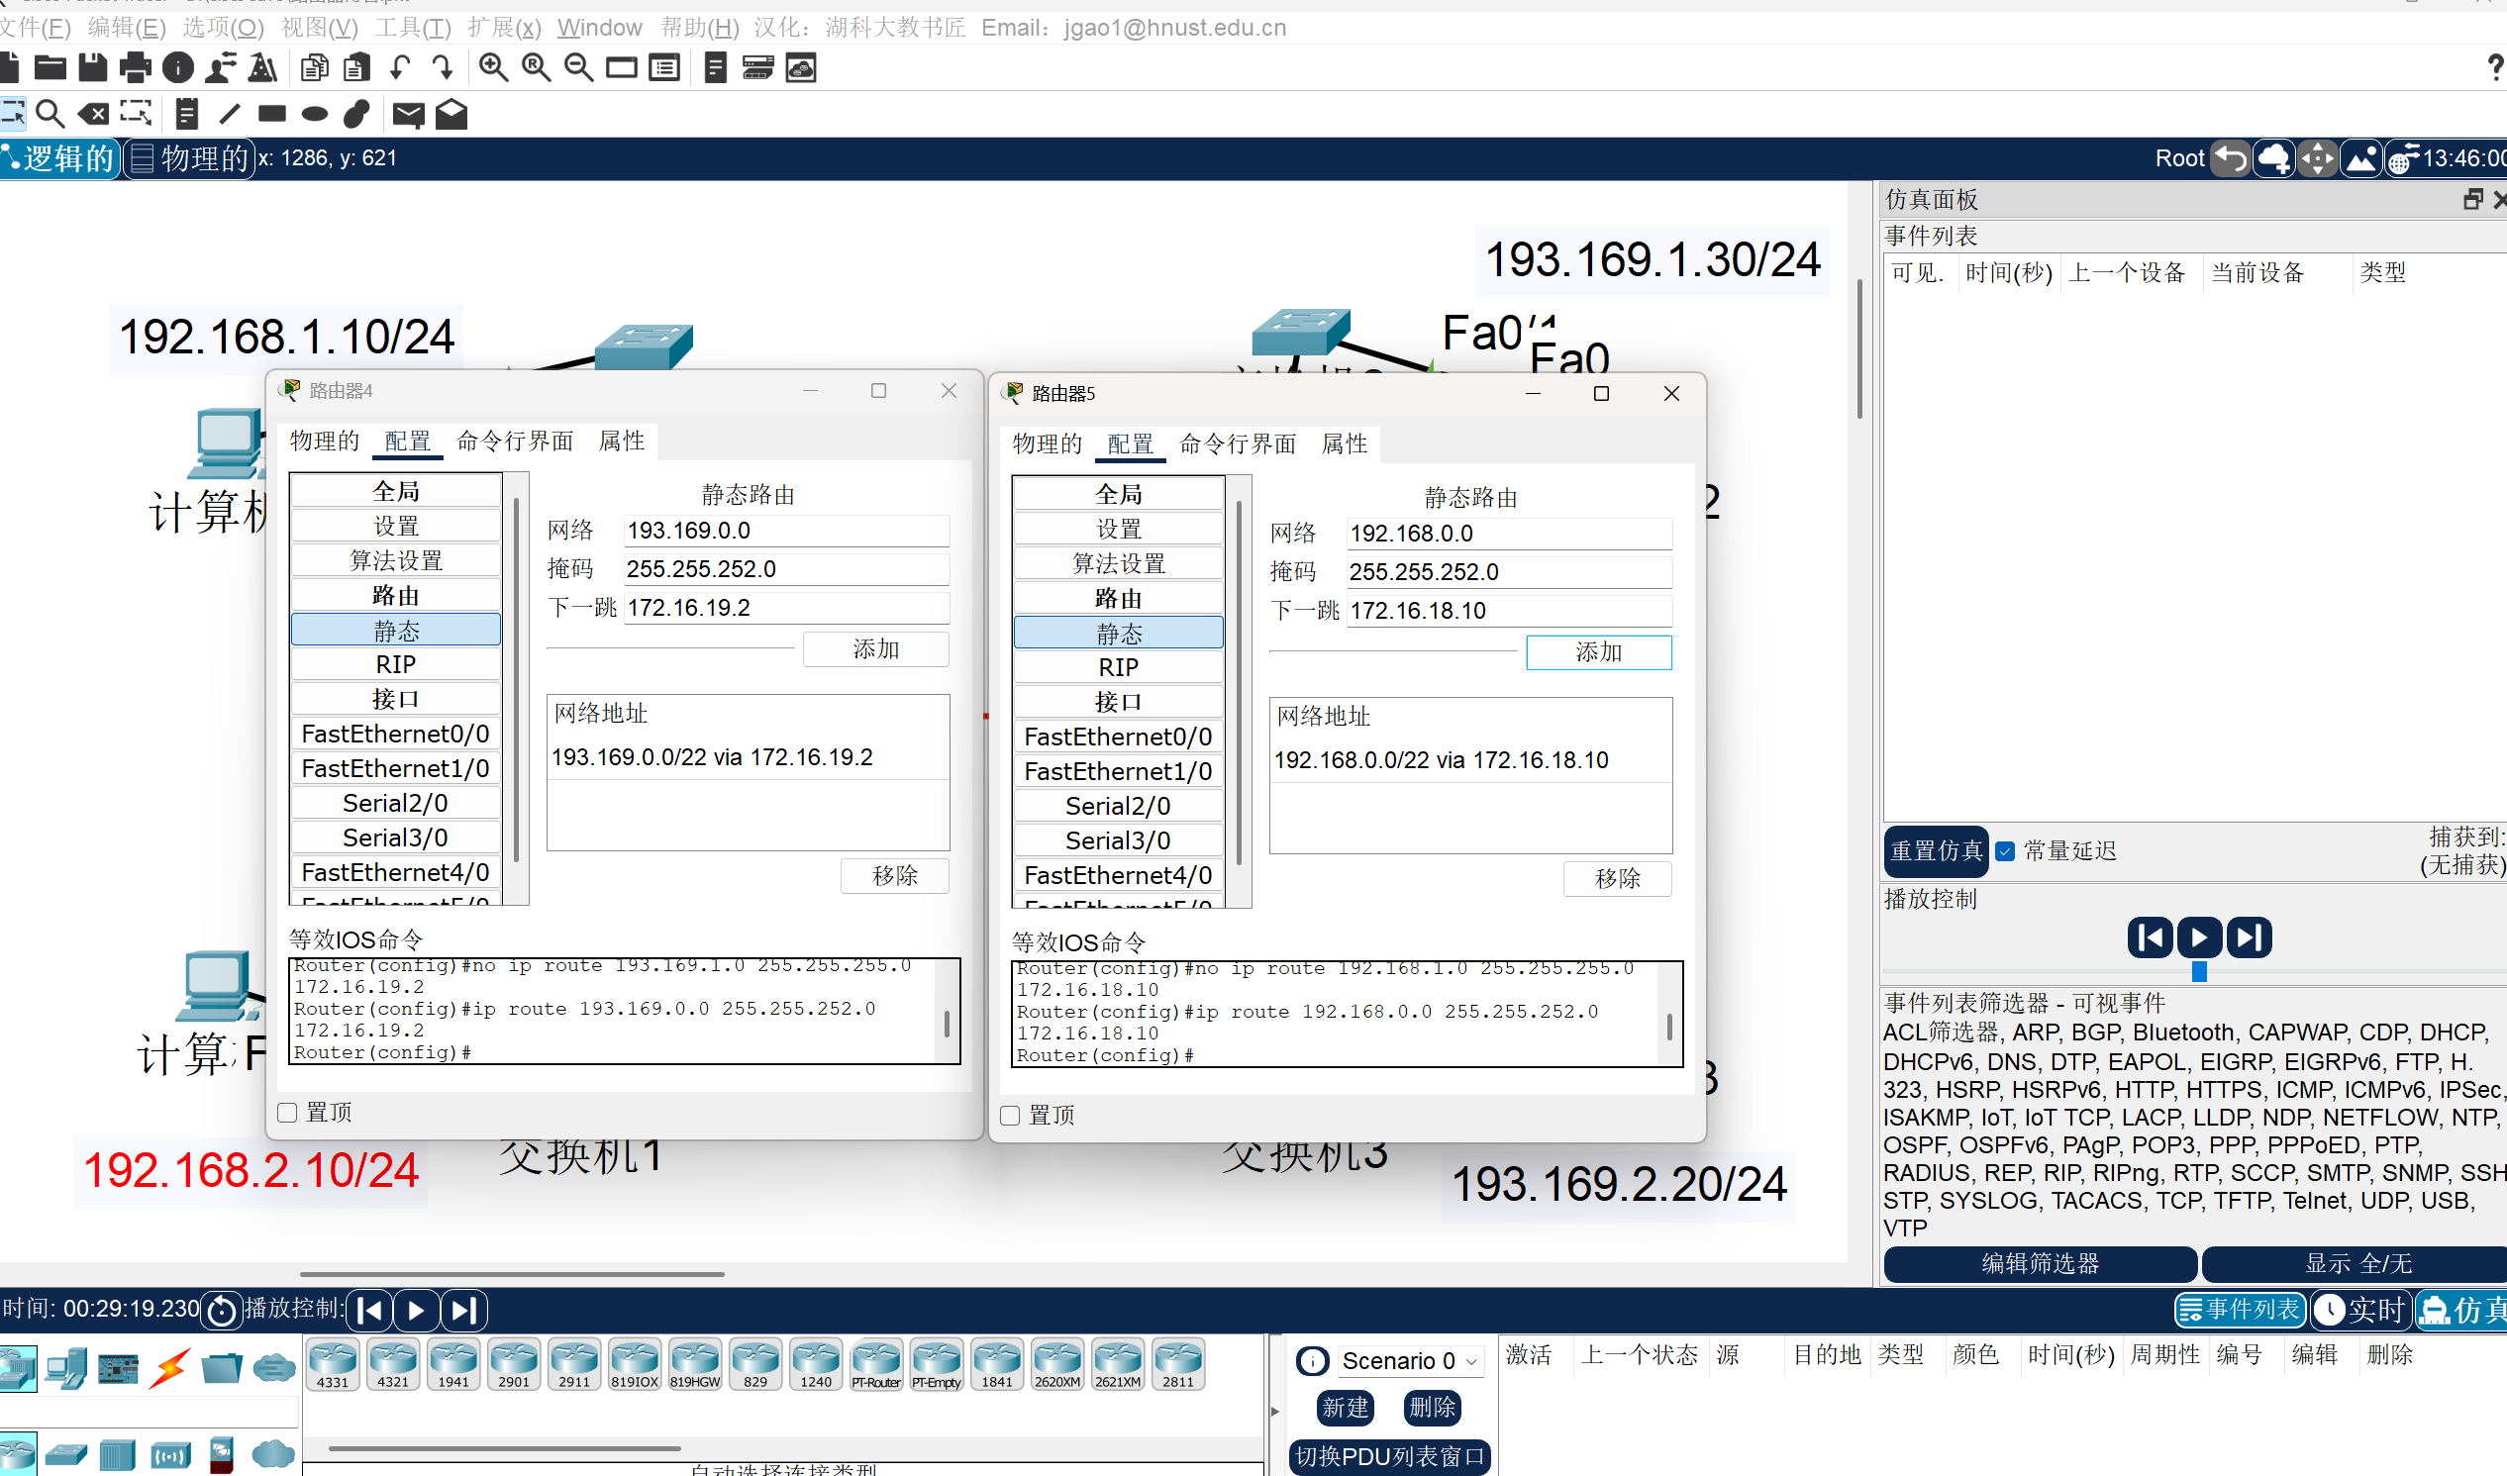Click 添加 button in 路由器5 static route
This screenshot has height=1476, width=2507.
pyautogui.click(x=1598, y=651)
